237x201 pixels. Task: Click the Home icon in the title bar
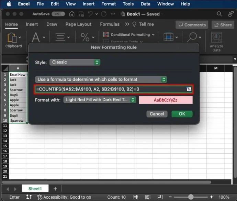[72, 14]
